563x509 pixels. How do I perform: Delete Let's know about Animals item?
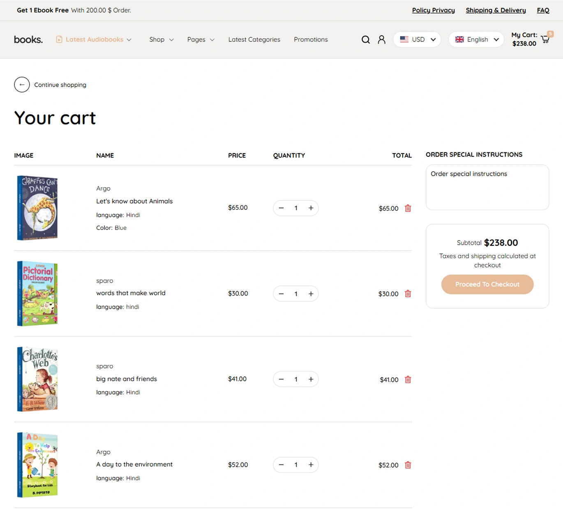click(408, 208)
